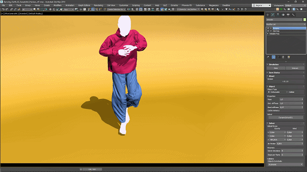Activate the Select and Rotate tool
Screen dimensions: 307x172
tap(54, 10)
